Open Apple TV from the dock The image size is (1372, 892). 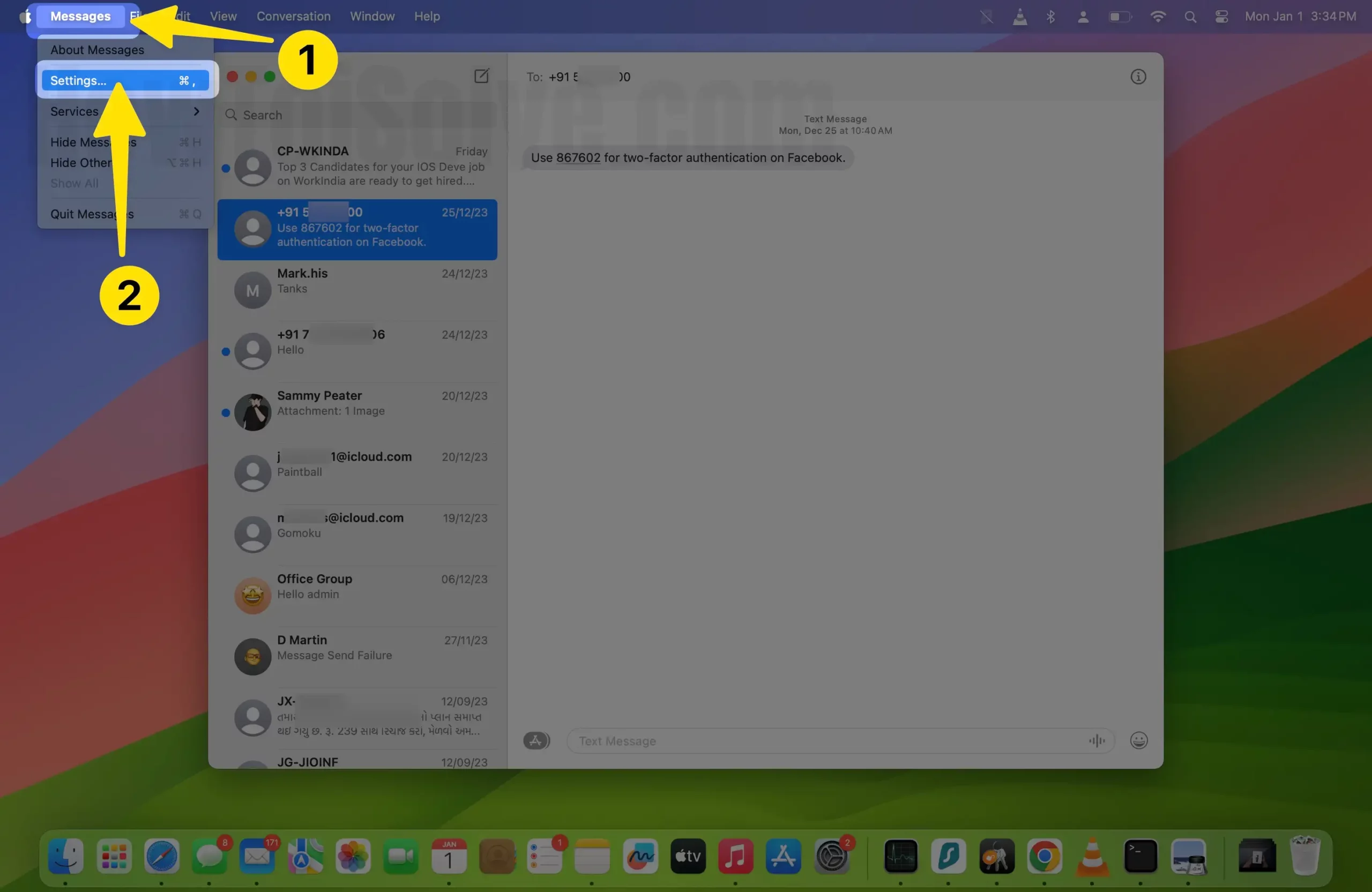click(687, 856)
